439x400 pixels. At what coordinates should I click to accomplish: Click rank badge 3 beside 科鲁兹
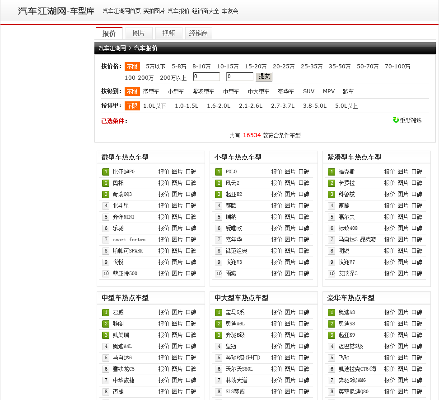[x=331, y=194]
